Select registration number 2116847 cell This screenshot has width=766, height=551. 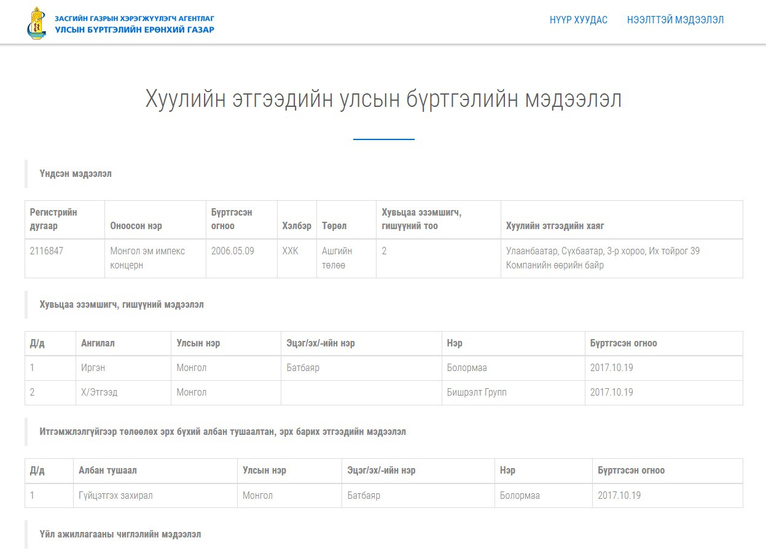point(64,258)
